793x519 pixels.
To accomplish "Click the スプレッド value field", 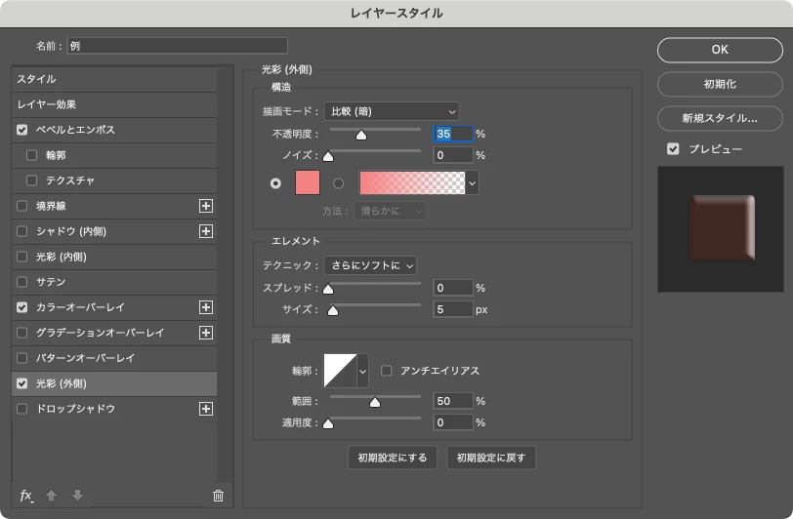I will coord(453,288).
